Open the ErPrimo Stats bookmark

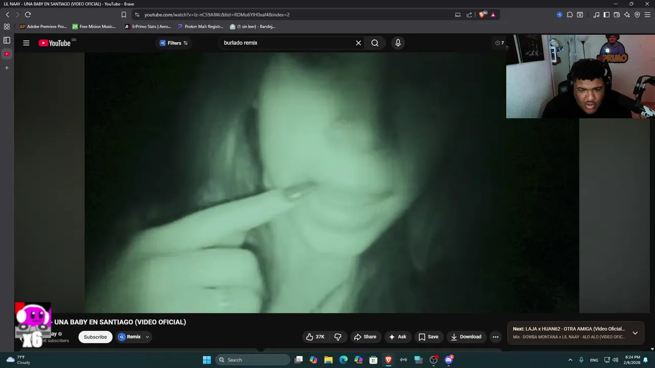coord(148,27)
